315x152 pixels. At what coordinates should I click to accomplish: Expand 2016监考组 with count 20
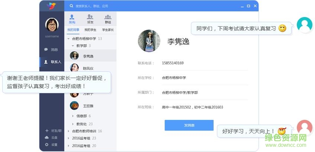68,146
